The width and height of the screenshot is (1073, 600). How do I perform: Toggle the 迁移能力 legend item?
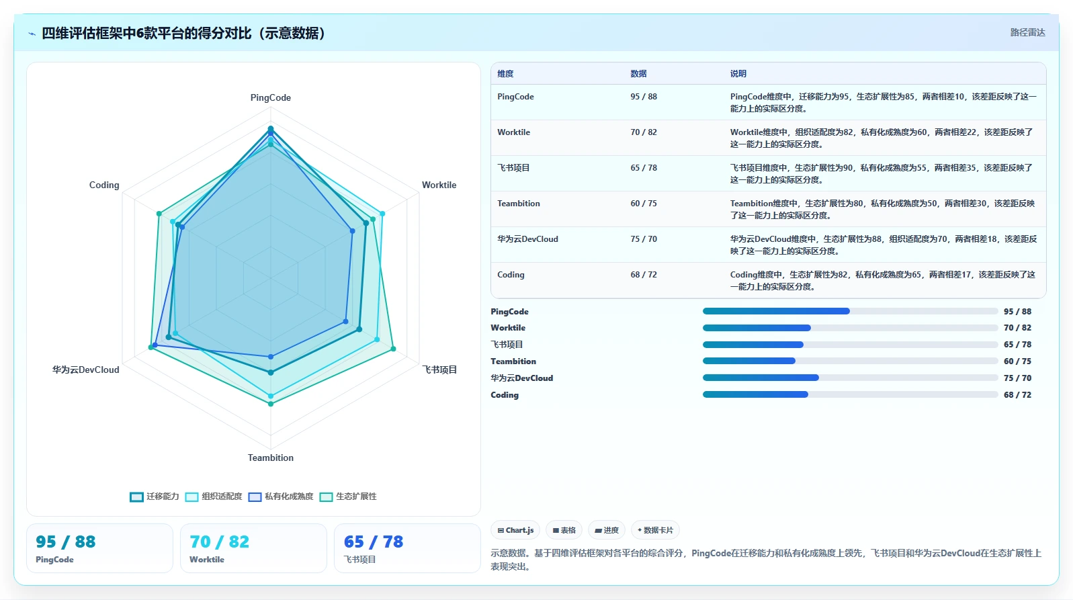tap(155, 497)
